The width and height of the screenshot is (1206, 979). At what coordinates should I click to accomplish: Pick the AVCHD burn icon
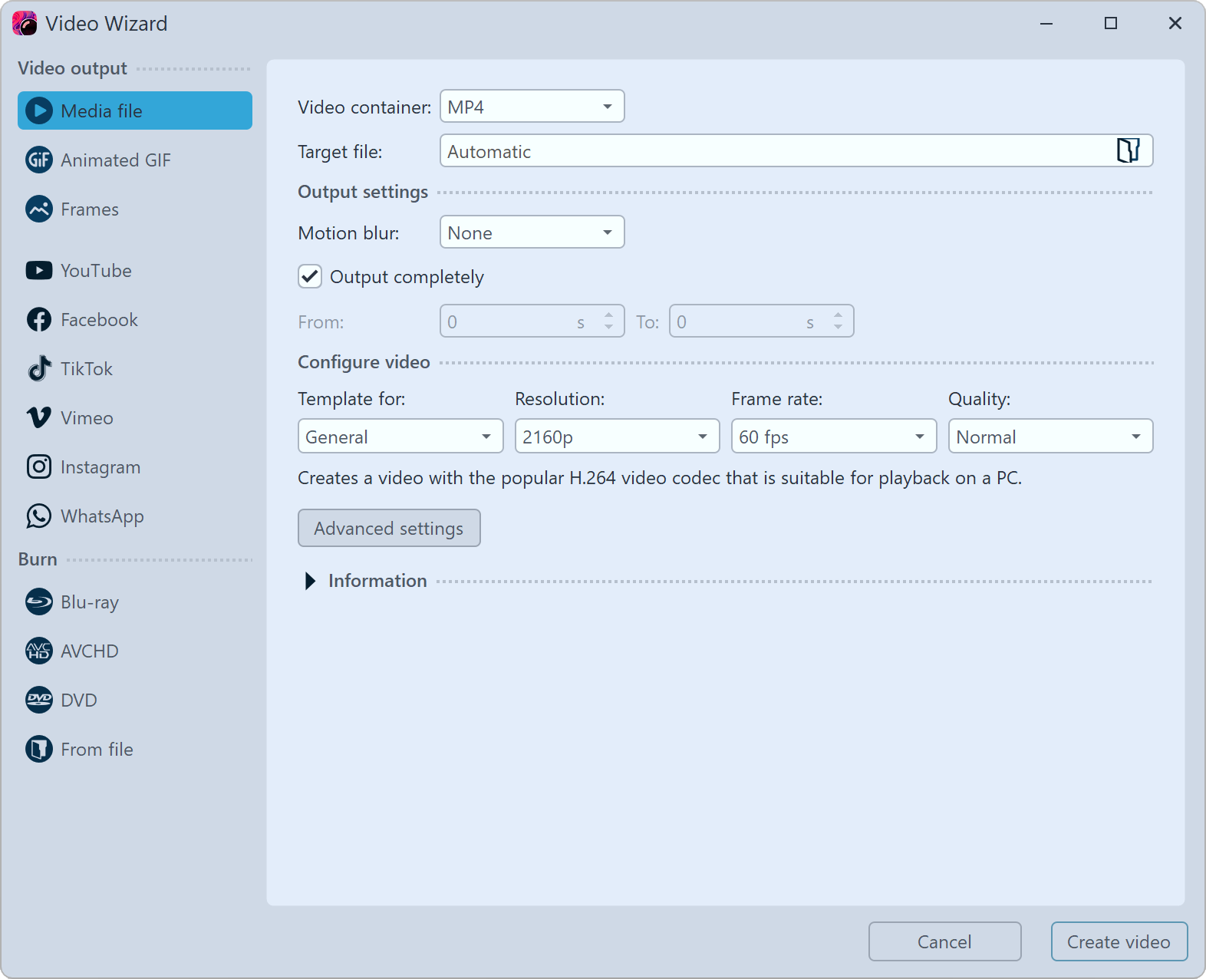point(39,651)
